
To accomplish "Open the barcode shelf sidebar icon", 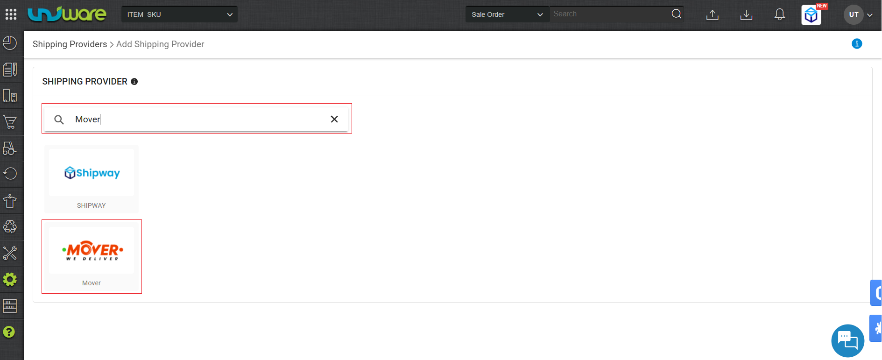I will tap(10, 306).
